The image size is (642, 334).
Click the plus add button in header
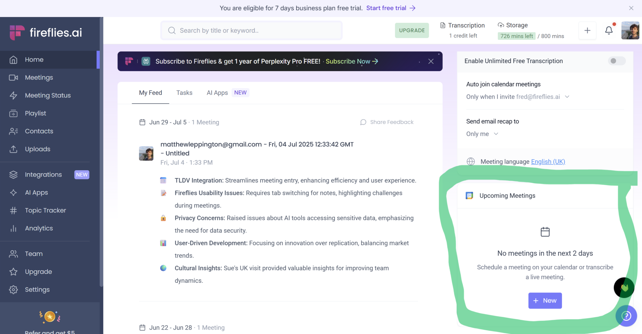pyautogui.click(x=587, y=30)
